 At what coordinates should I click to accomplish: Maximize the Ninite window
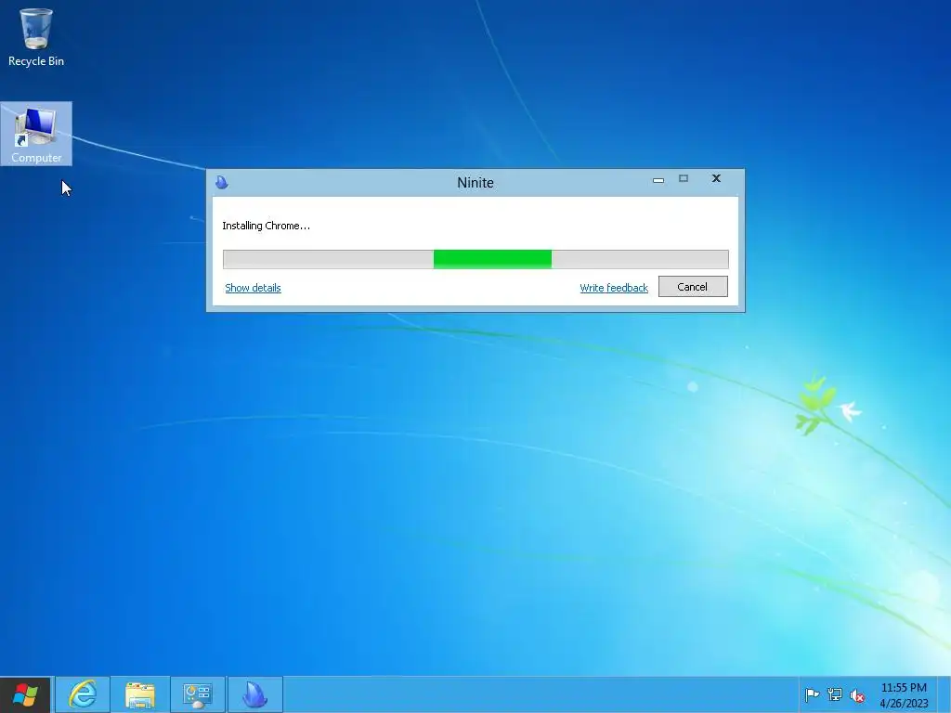(x=684, y=178)
